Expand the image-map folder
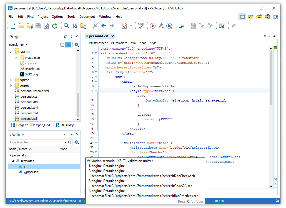This screenshot has height=208, width=286. 16,58
